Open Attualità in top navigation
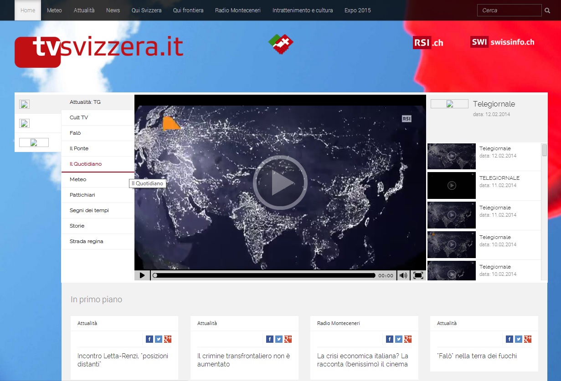Screen dimensions: 561x381 click(x=84, y=10)
